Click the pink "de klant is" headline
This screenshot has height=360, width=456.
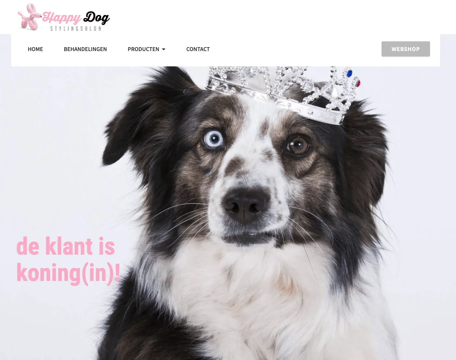[x=66, y=246]
